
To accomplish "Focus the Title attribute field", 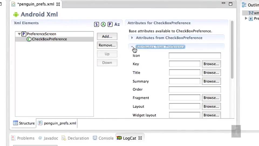I will pos(185,72).
